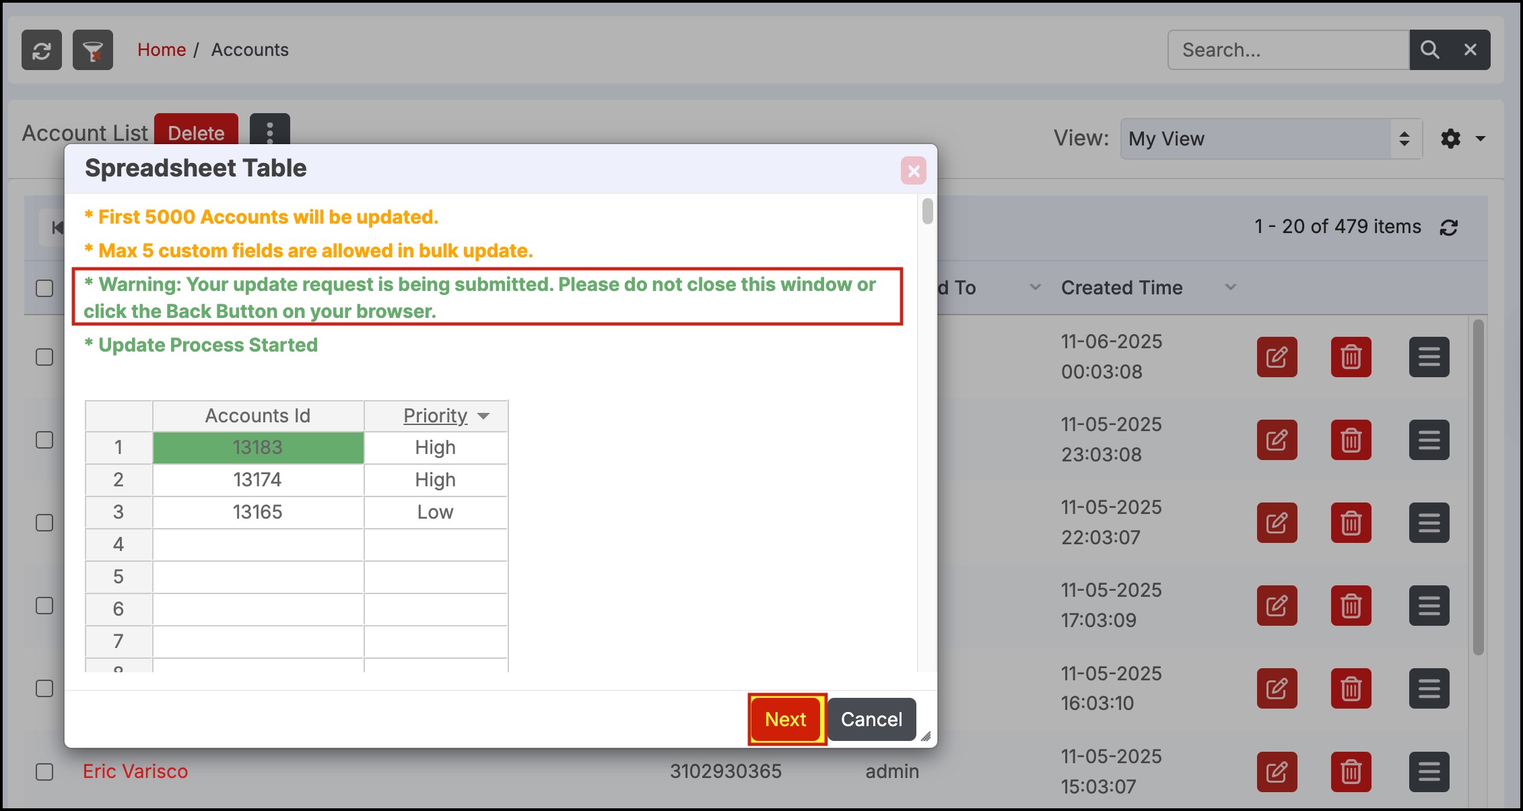This screenshot has width=1523, height=811.
Task: Tick the Eric Varisco row checkbox
Action: (x=44, y=771)
